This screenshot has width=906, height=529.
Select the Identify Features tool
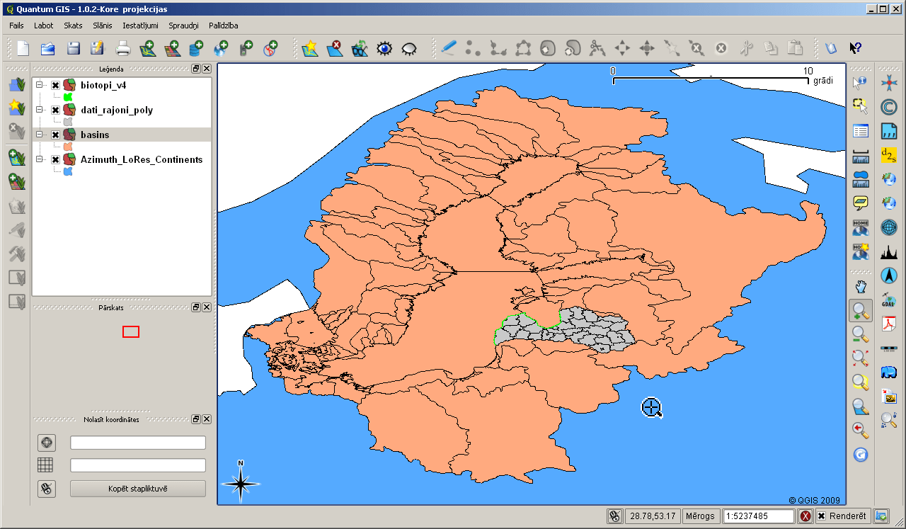coord(861,83)
